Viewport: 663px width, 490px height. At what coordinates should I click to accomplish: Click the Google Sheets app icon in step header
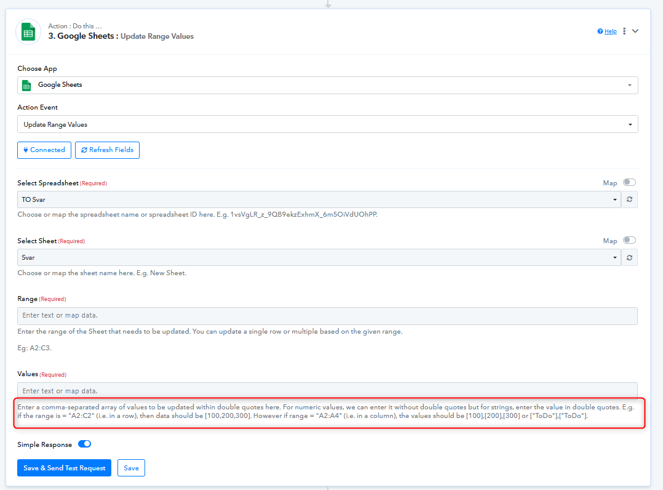(28, 31)
